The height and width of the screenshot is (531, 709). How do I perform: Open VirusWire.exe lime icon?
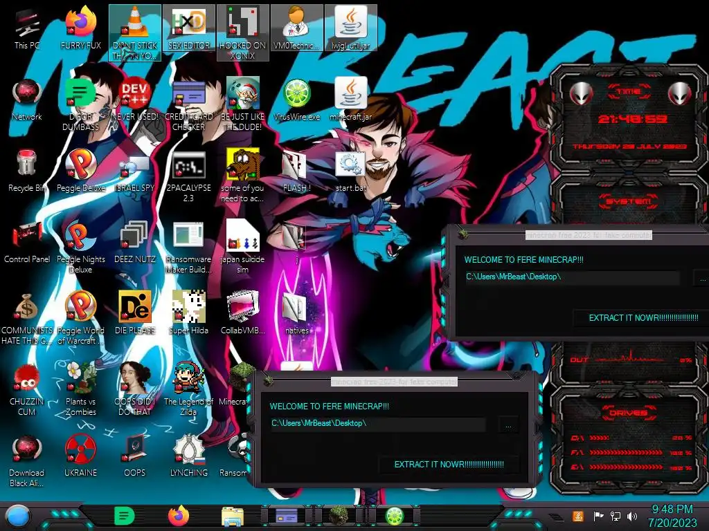click(x=296, y=100)
